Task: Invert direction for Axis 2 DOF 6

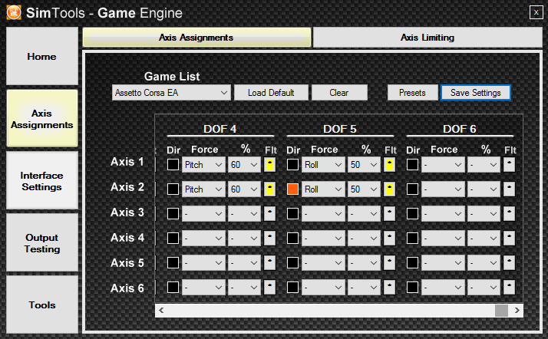Action: pyautogui.click(x=412, y=189)
